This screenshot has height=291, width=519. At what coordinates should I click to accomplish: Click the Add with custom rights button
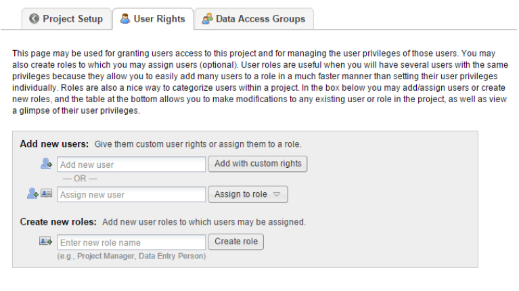[x=258, y=164]
